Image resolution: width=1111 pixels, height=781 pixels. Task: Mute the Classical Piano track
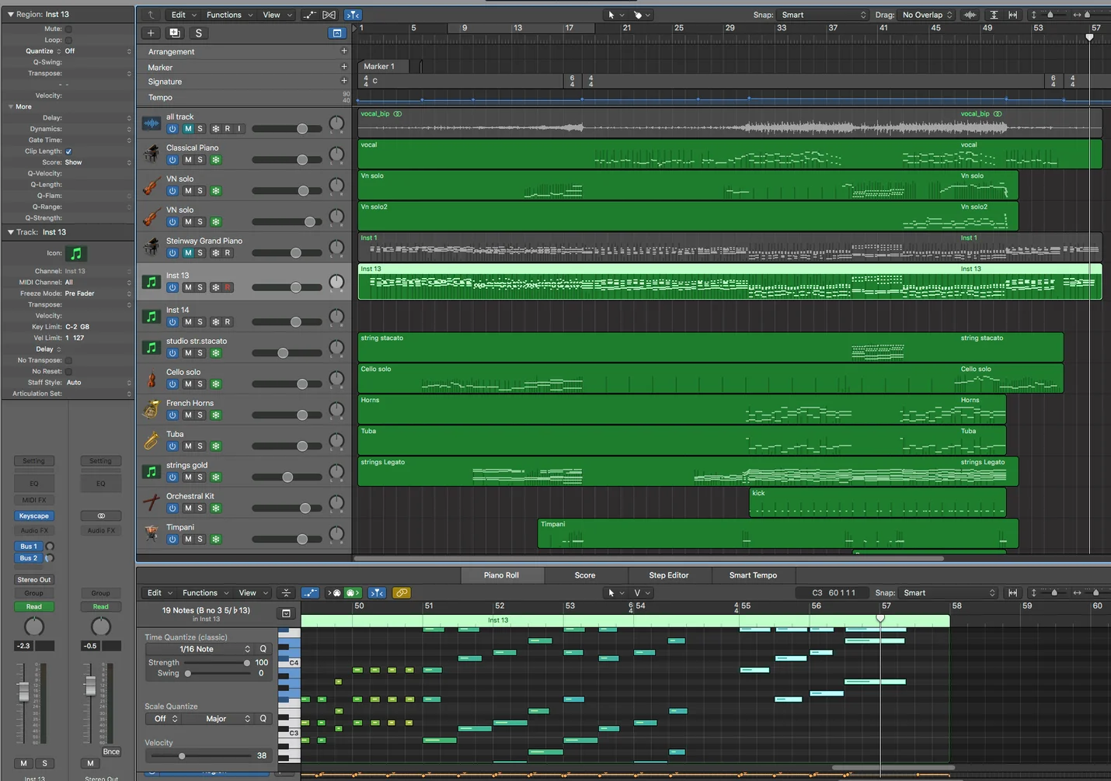click(188, 160)
